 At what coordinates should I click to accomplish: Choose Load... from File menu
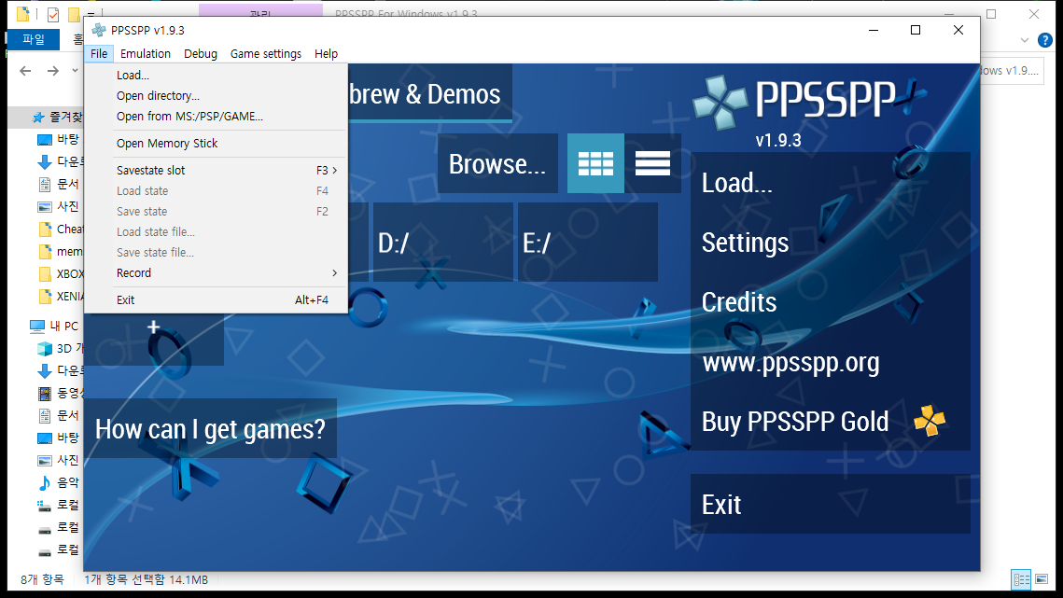click(x=217, y=76)
